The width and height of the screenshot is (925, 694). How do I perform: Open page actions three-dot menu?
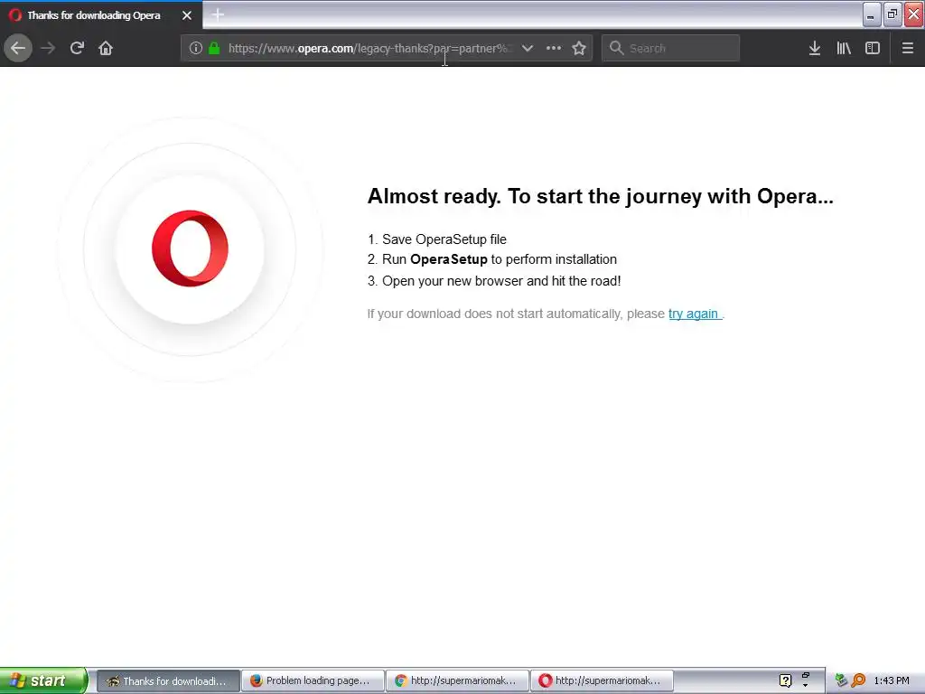click(x=554, y=49)
